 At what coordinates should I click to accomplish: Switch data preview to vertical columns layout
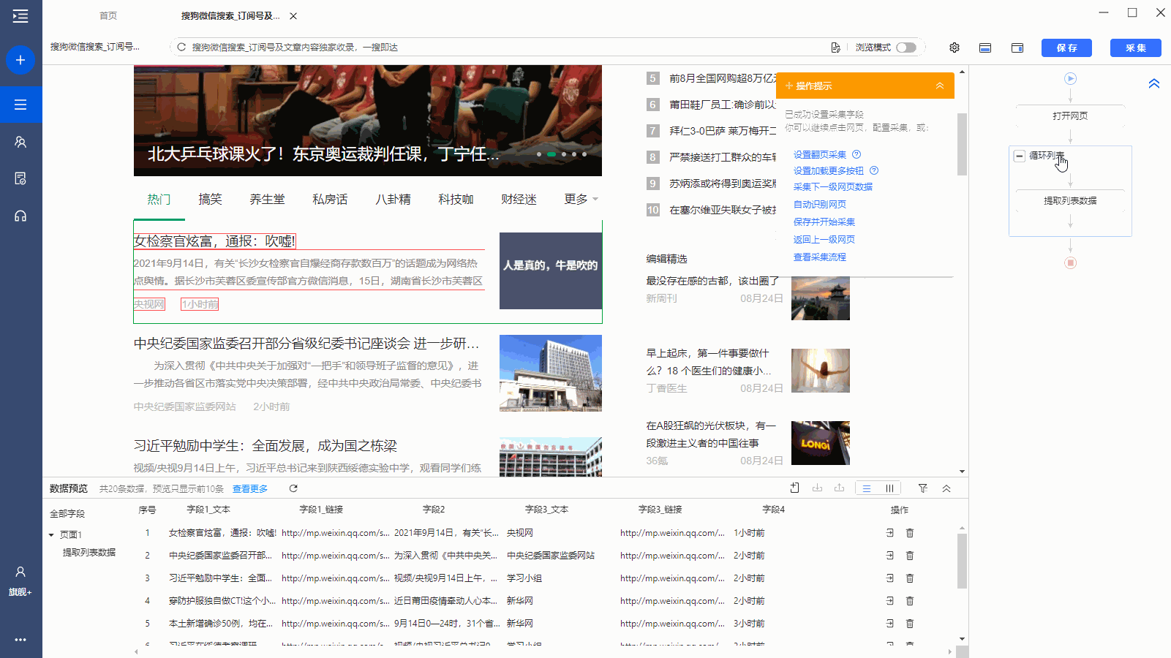pyautogui.click(x=889, y=488)
